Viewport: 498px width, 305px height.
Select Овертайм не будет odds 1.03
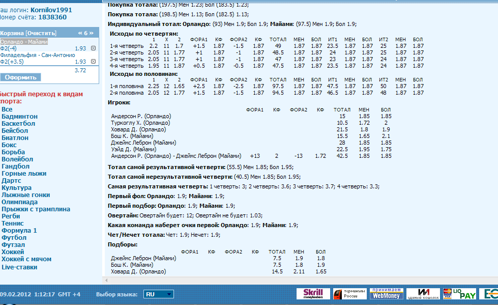255,215
